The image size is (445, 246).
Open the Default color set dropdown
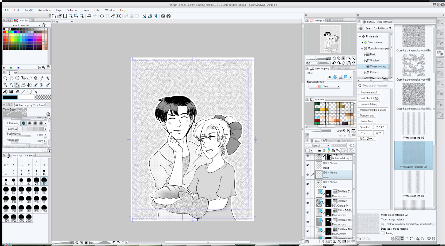(x=22, y=25)
